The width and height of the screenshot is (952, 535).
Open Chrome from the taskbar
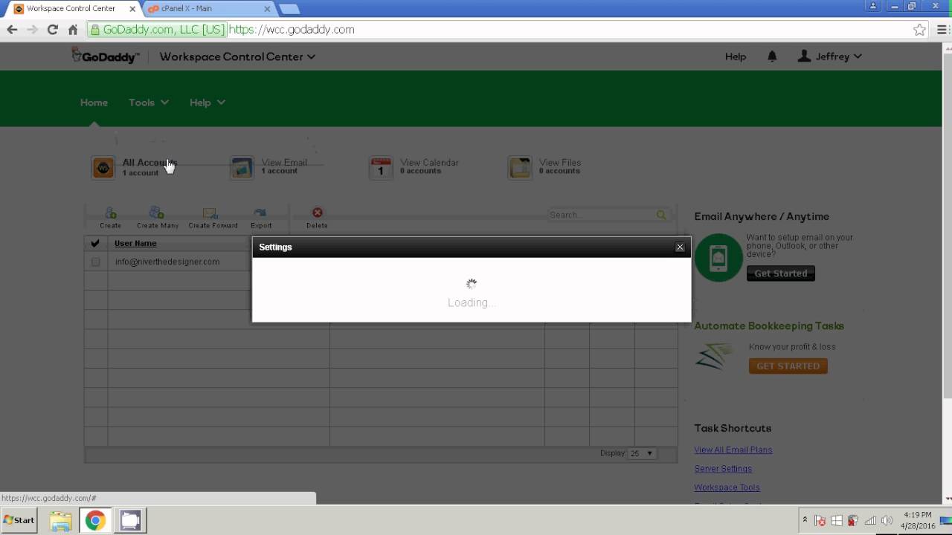94,521
